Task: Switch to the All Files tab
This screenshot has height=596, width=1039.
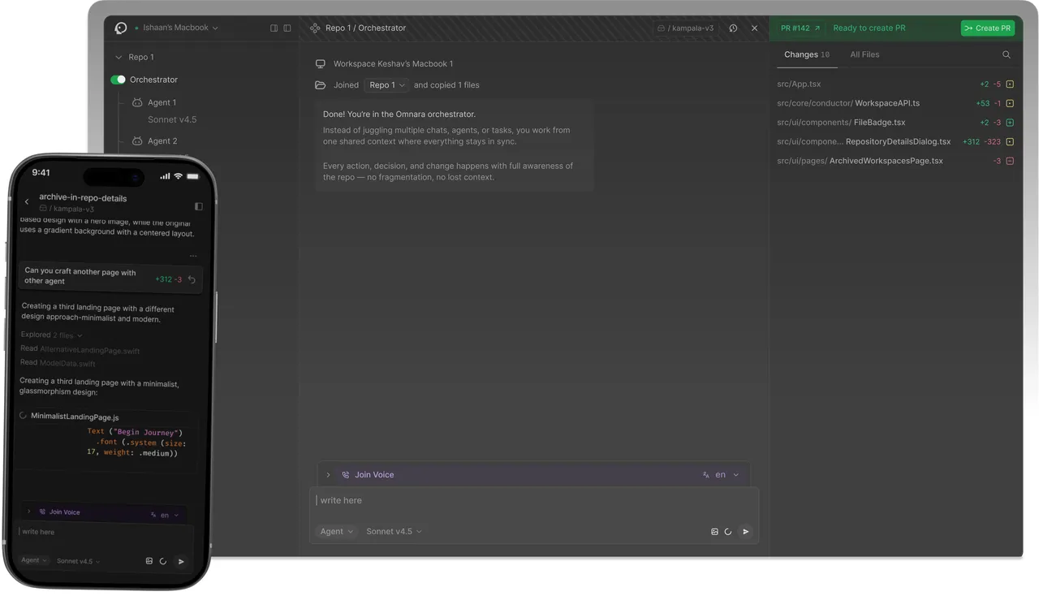Action: pyautogui.click(x=864, y=54)
